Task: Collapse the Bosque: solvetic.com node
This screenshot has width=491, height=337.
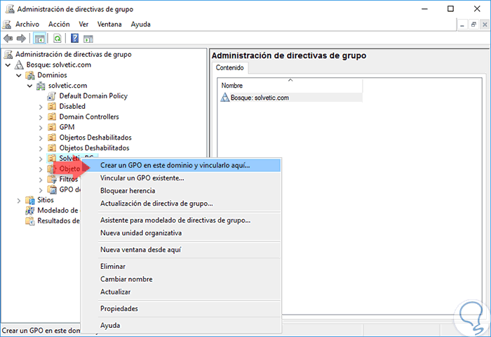Action: [8, 65]
